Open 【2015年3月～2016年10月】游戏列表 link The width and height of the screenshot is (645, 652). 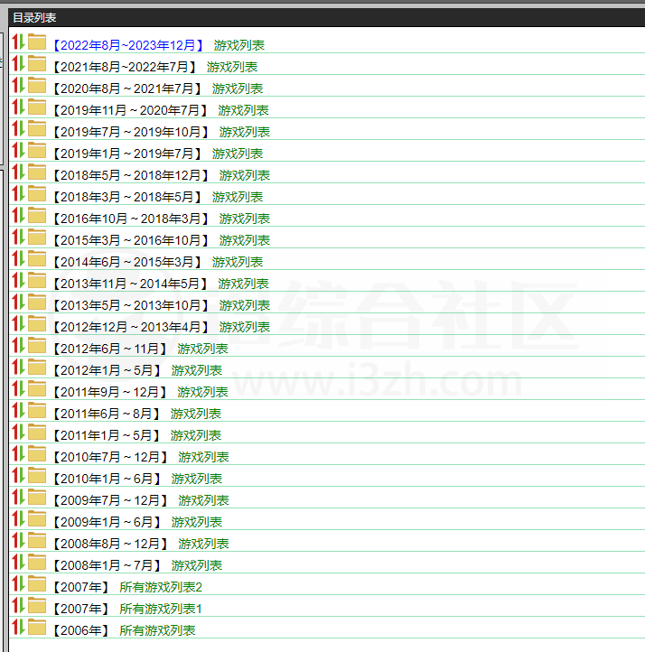162,240
